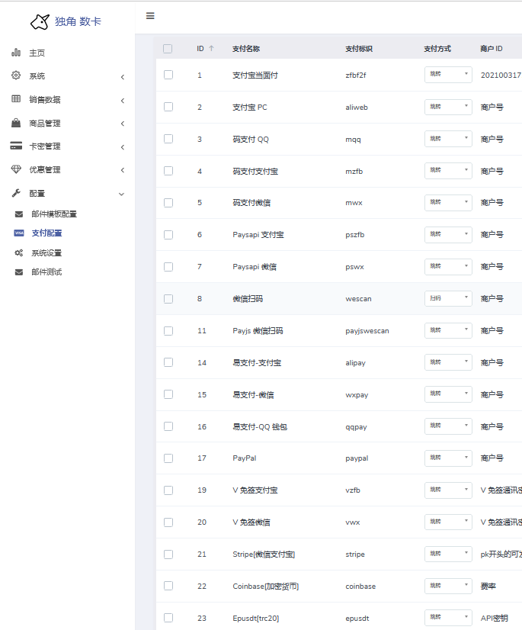Viewport: 522px width, 630px height.
Task: Click the 'API密钥' merchant cell
Action: point(495,618)
